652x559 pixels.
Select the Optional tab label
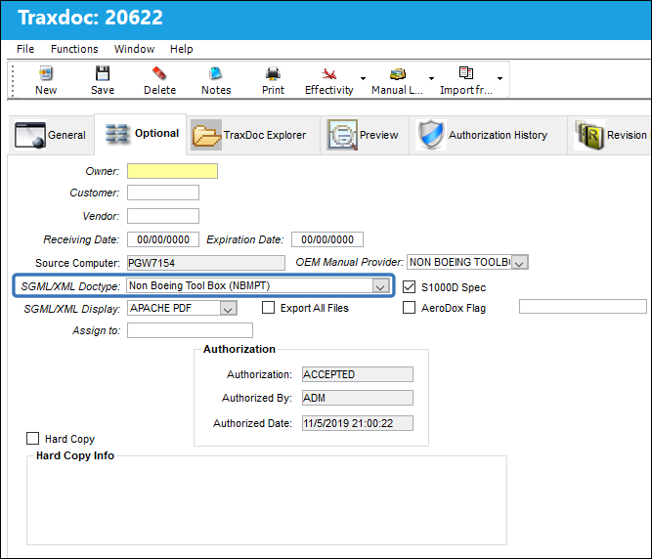coord(156,133)
